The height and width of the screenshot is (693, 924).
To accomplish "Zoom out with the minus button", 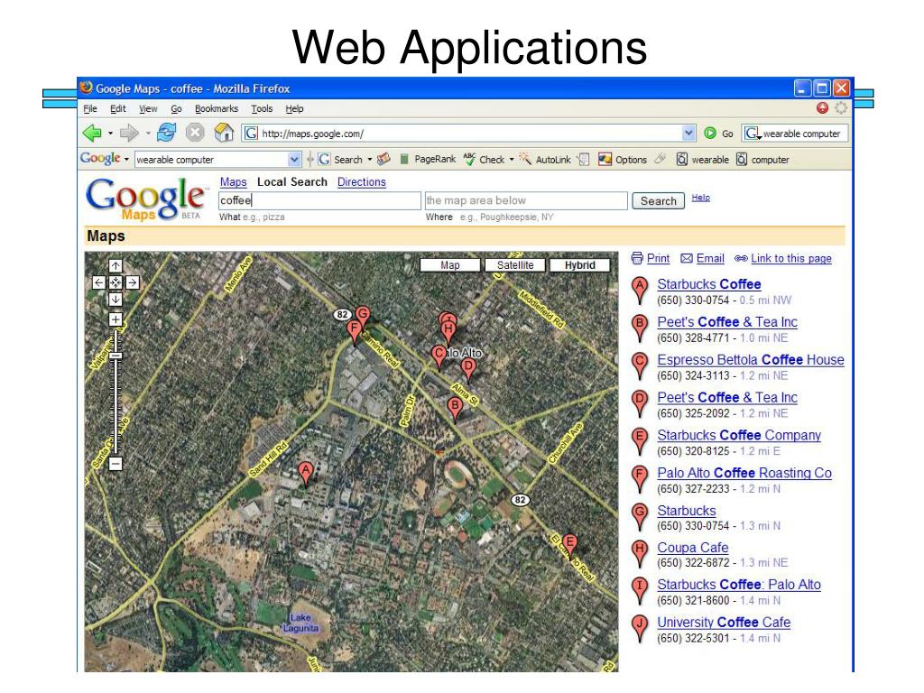I will pyautogui.click(x=115, y=464).
